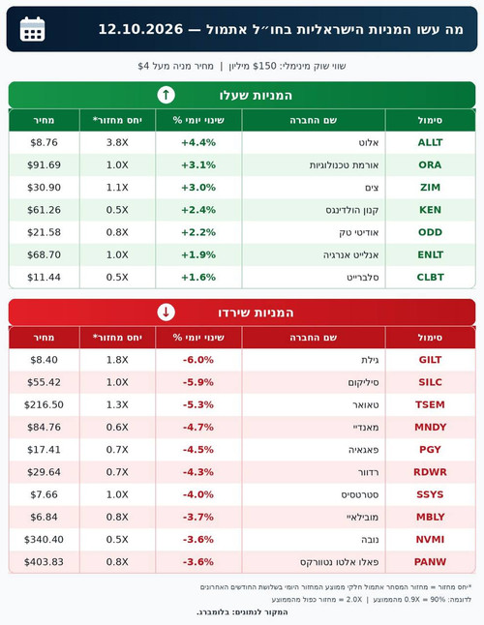Select the ZIM ticker symbol
Screen dimensions: 484x625
coord(430,188)
